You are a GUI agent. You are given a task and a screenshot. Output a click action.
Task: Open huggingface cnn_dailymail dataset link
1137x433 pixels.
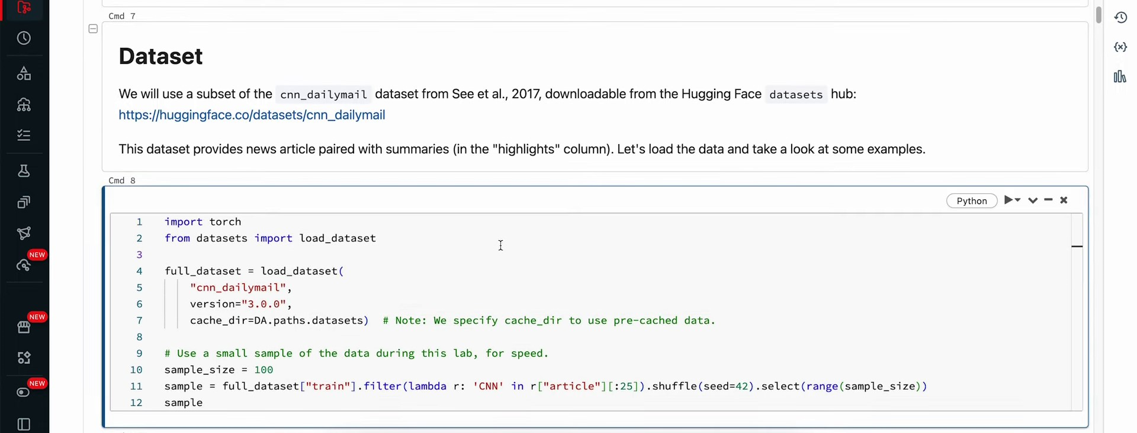(x=252, y=115)
